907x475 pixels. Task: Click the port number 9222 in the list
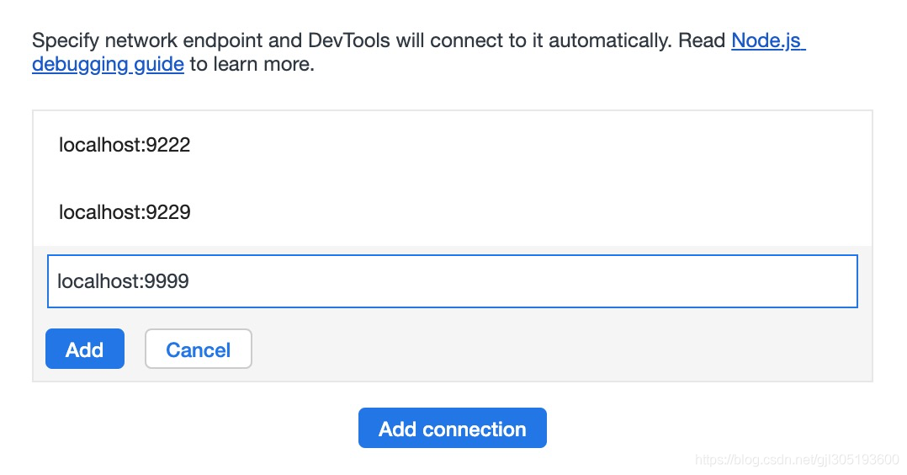pos(168,145)
